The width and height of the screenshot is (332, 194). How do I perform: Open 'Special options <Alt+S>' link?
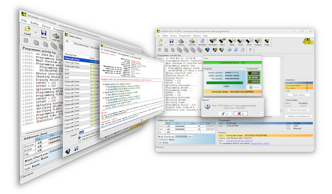(x=260, y=143)
